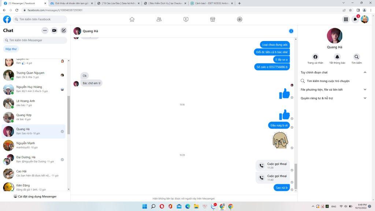Image resolution: width=375 pixels, height=211 pixels.
Task: Click Cài đặt ứng dụng Messenger link
Action: [35, 197]
